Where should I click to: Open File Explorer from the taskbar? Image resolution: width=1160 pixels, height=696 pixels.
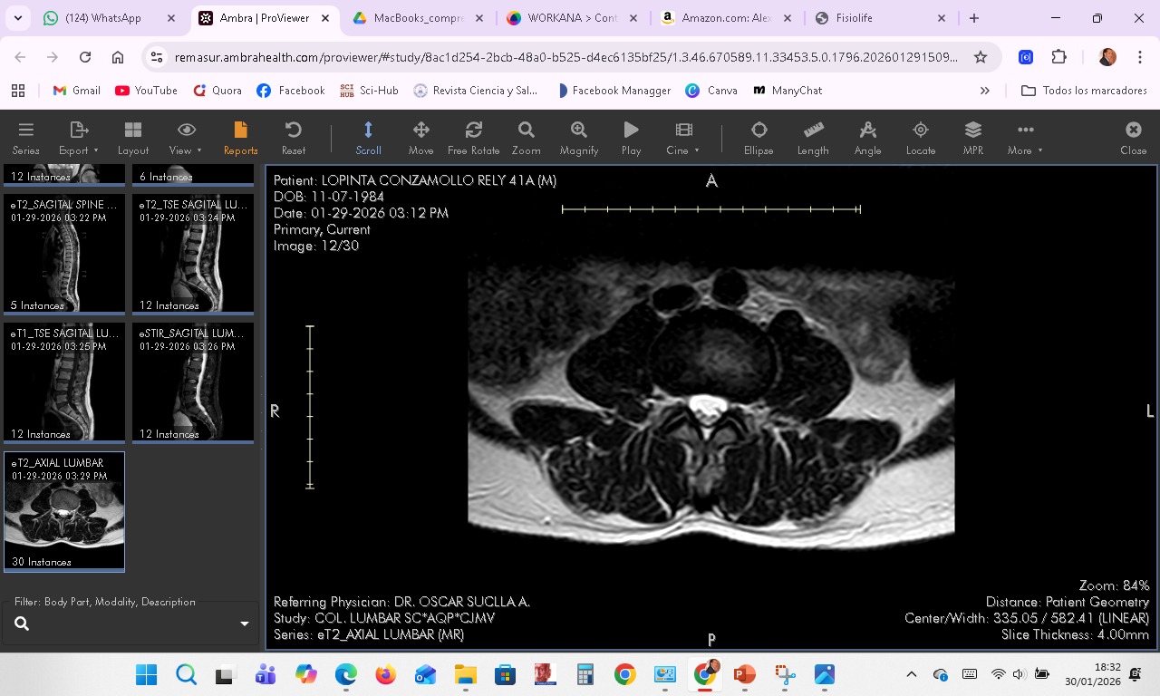tap(465, 674)
